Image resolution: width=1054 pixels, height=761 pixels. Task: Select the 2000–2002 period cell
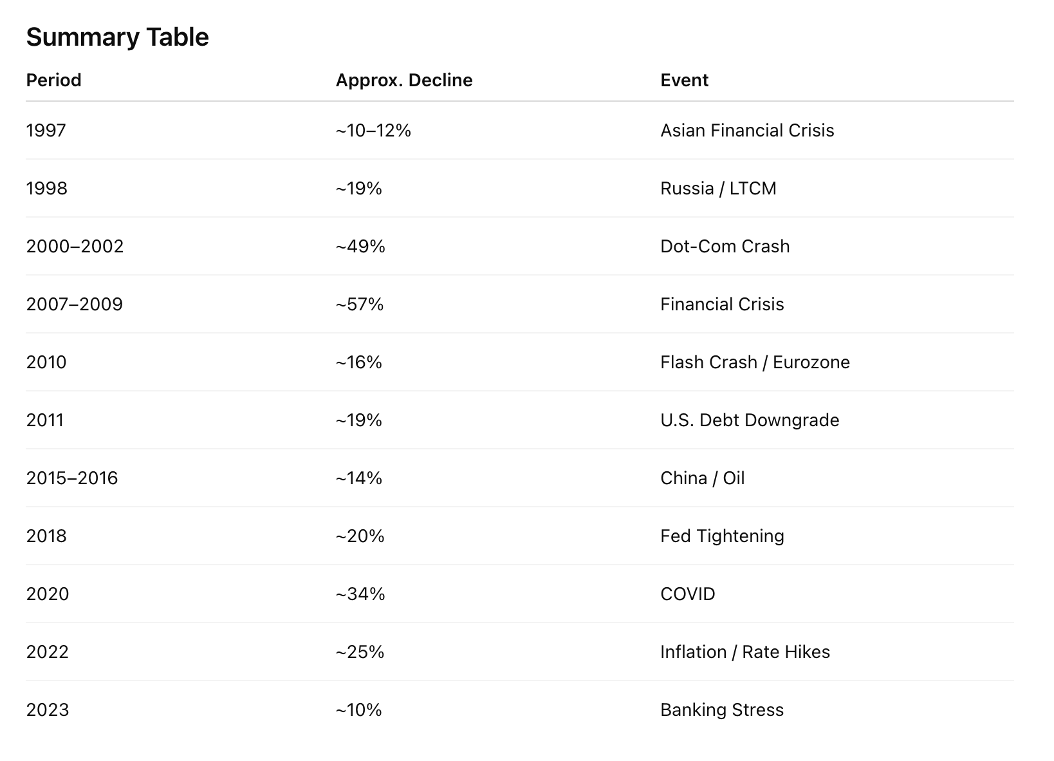point(75,247)
